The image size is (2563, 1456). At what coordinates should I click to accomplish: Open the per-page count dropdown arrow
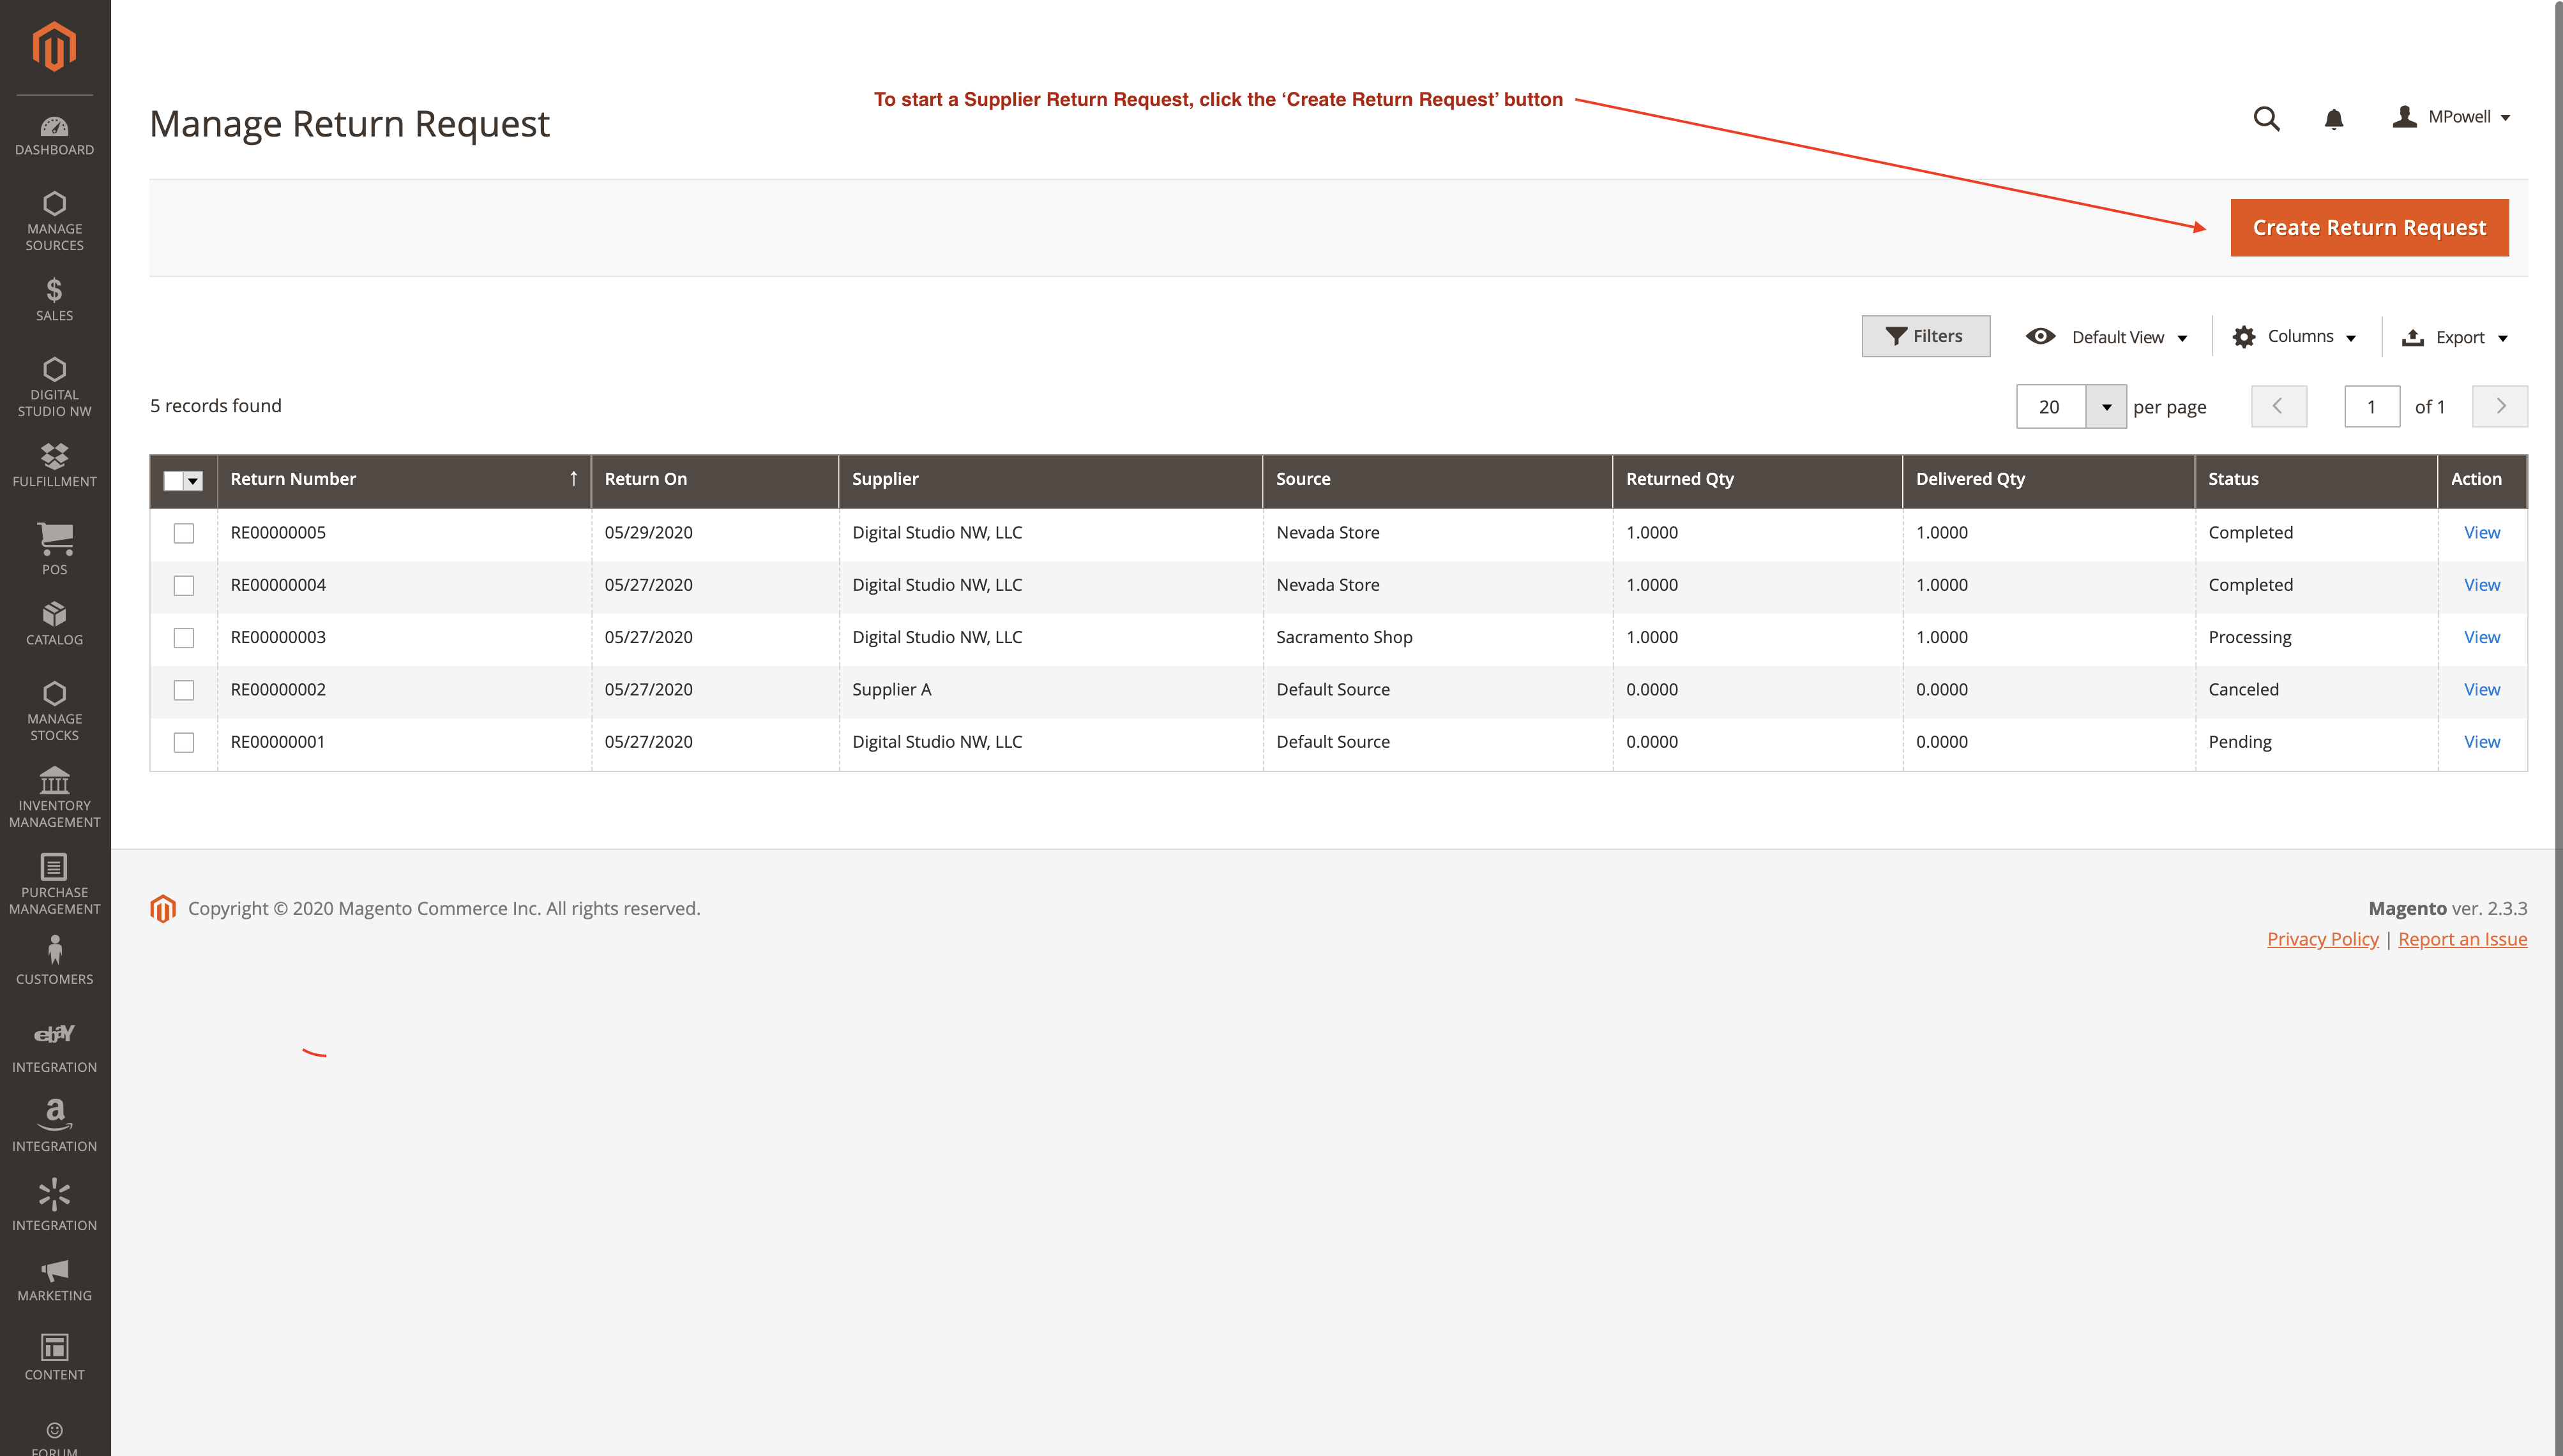click(x=2106, y=407)
